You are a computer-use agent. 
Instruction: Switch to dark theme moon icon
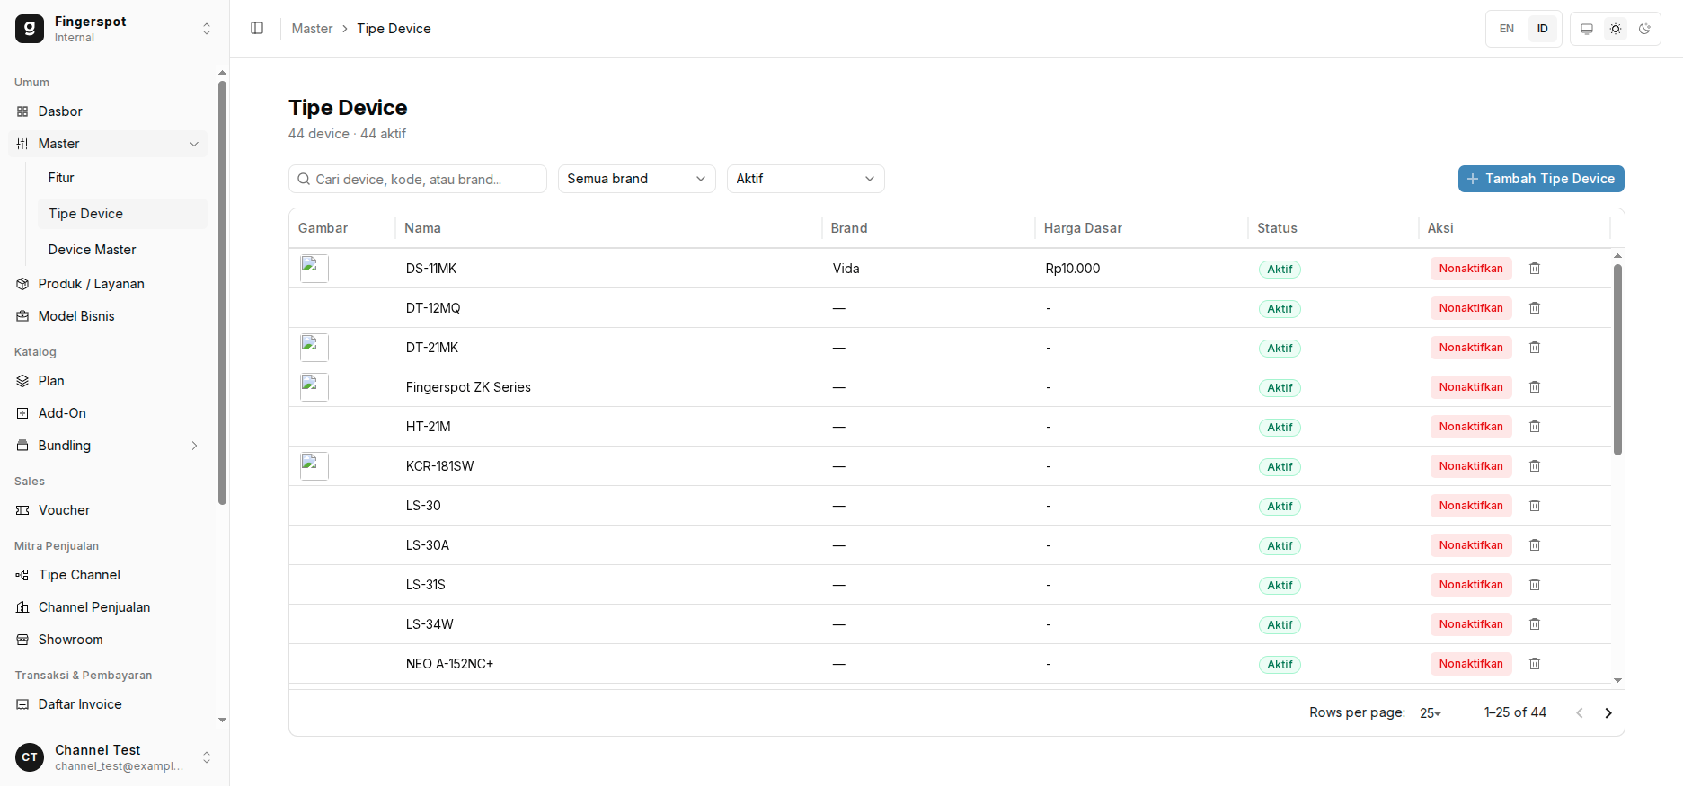click(x=1644, y=29)
